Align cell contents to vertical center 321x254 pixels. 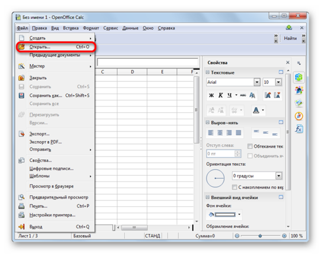(x=265, y=133)
